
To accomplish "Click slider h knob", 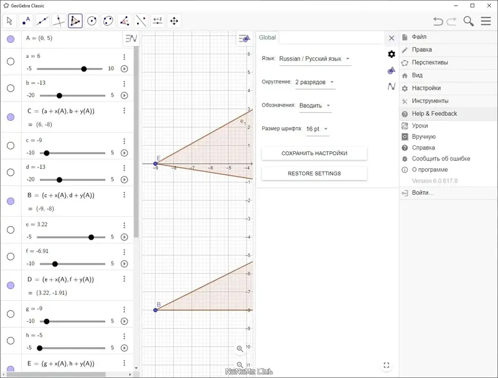I will click(40, 348).
